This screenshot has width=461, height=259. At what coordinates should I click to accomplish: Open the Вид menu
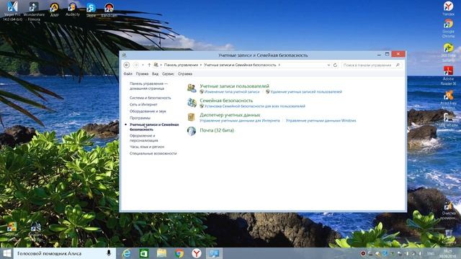[x=155, y=73]
